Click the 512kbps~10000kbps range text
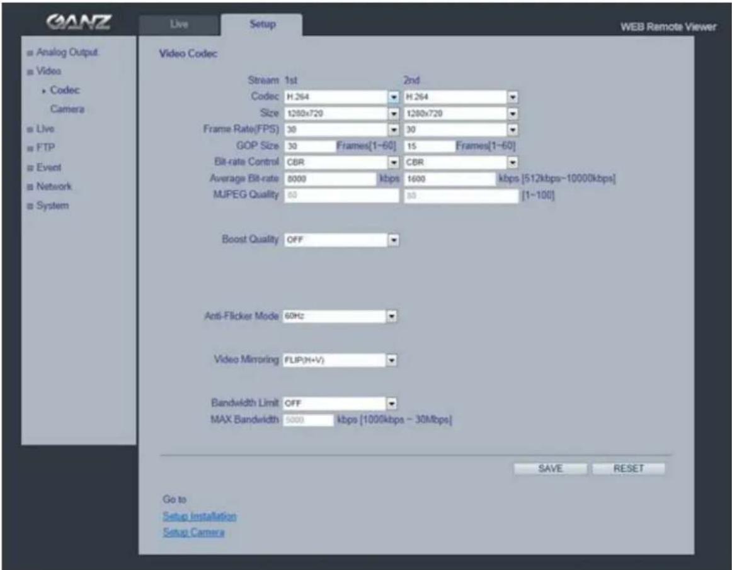Screen dimensions: 732x570 click(x=568, y=179)
